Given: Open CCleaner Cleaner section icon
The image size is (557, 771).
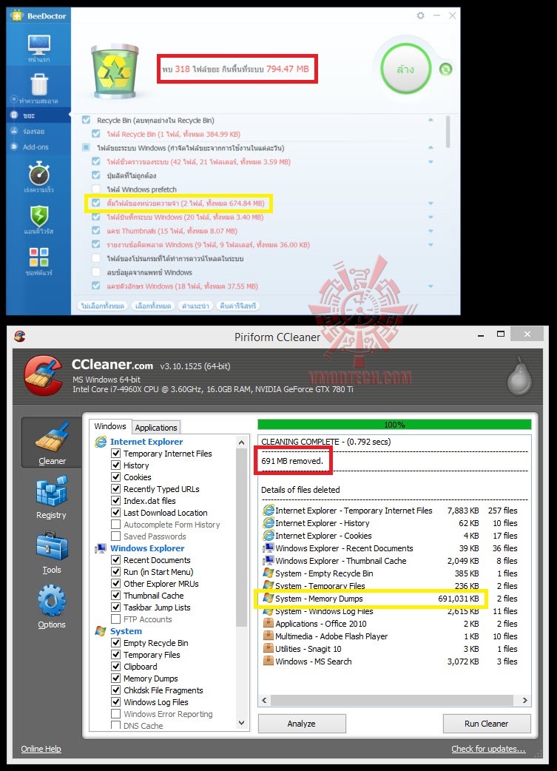Looking at the screenshot, I should pyautogui.click(x=52, y=437).
